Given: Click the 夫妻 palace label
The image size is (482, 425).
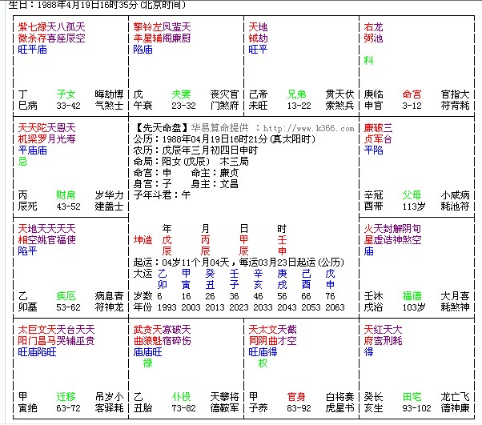Looking at the screenshot, I should click(x=182, y=94).
